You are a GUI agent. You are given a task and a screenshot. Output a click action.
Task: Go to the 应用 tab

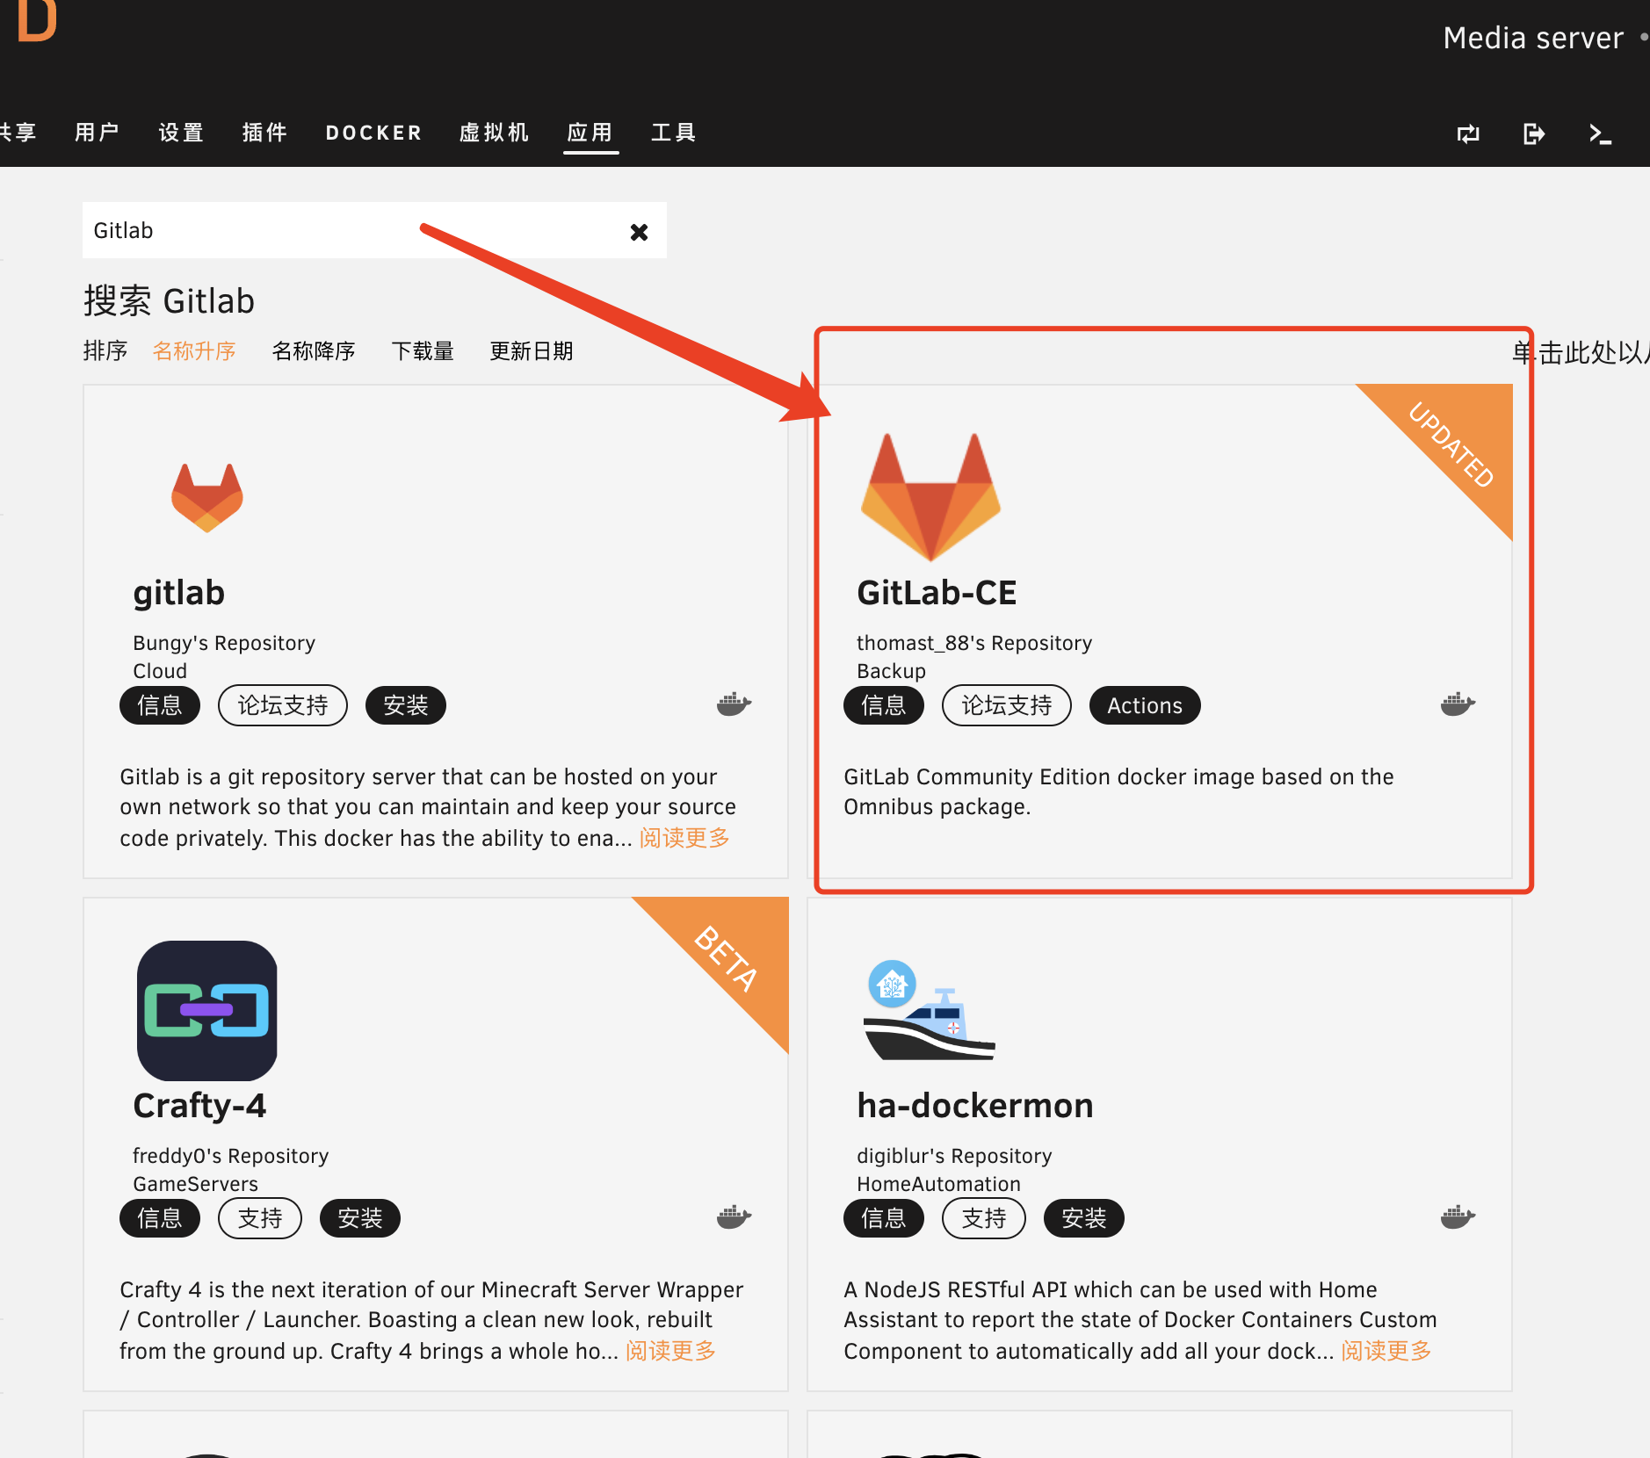tap(590, 133)
